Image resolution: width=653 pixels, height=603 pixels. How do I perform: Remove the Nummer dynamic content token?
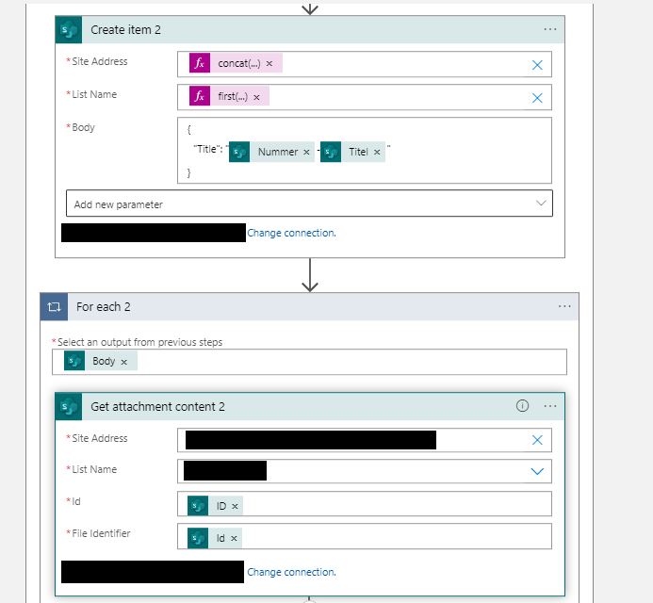point(306,153)
